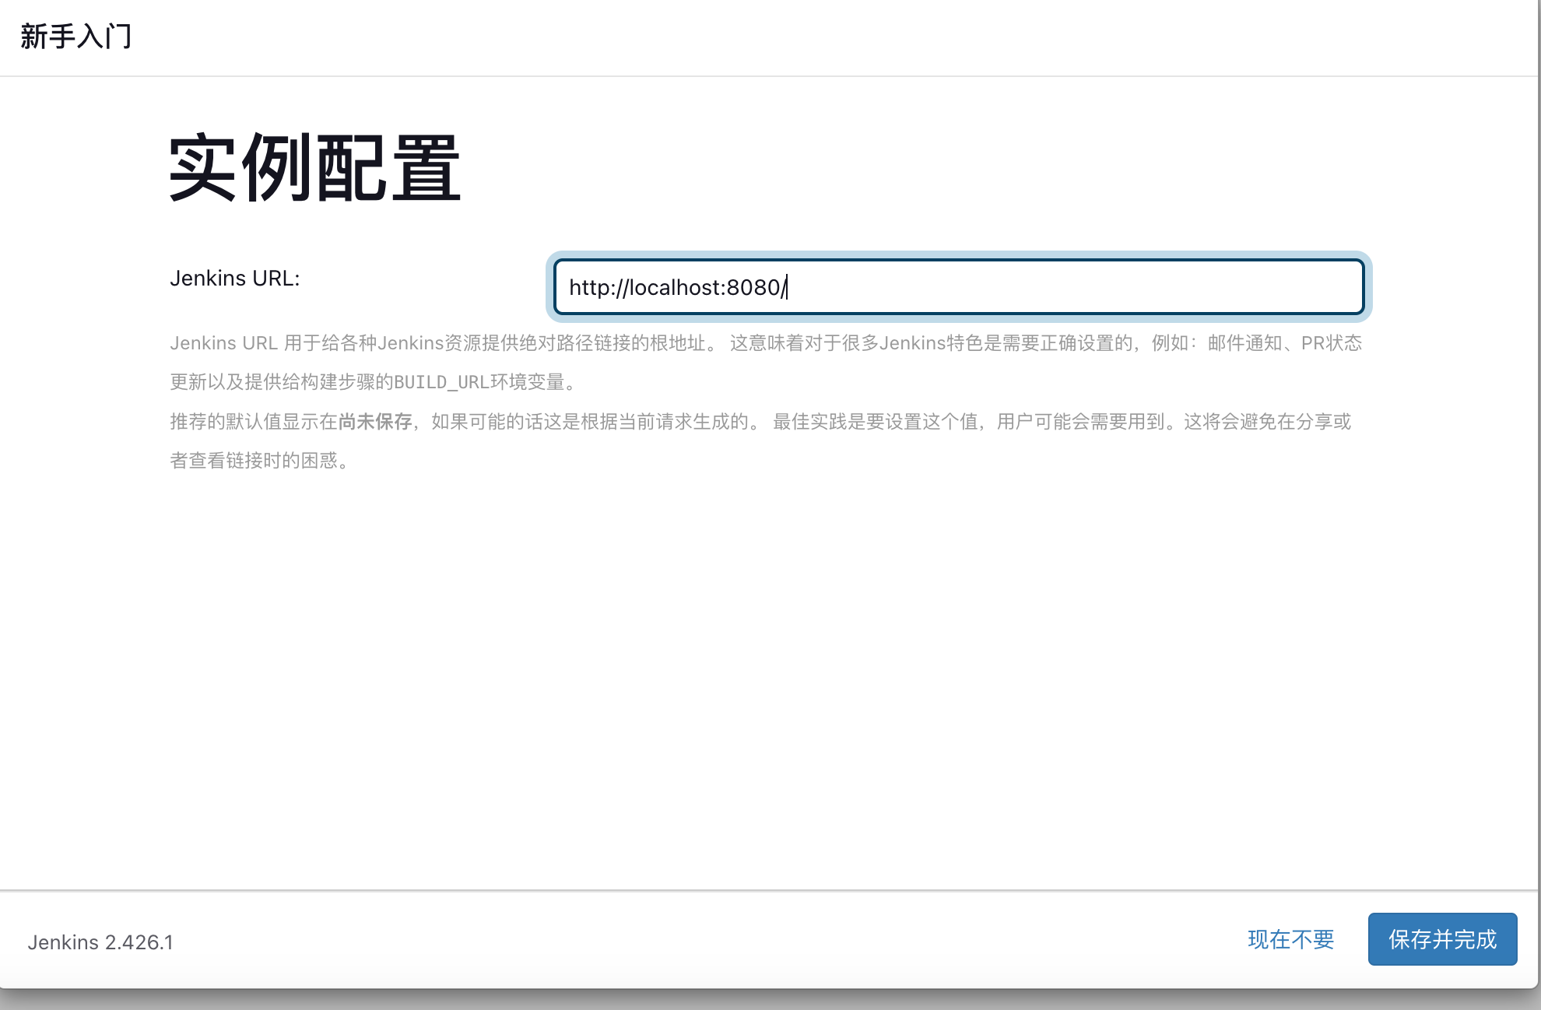Image resolution: width=1541 pixels, height=1010 pixels.
Task: Click the Jenkins URL: field label
Action: (x=234, y=278)
